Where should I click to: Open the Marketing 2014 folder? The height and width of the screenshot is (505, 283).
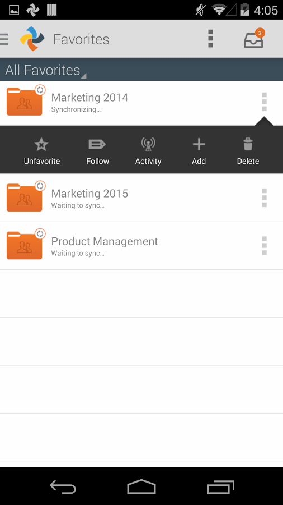[141, 103]
